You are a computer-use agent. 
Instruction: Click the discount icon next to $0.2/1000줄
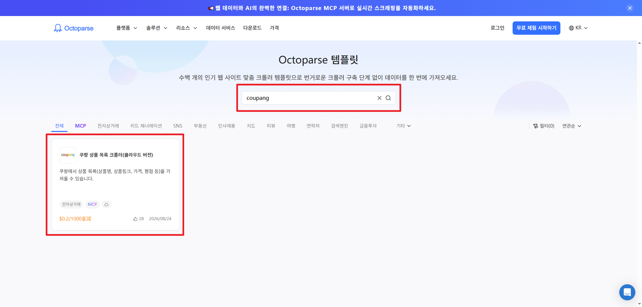[89, 219]
